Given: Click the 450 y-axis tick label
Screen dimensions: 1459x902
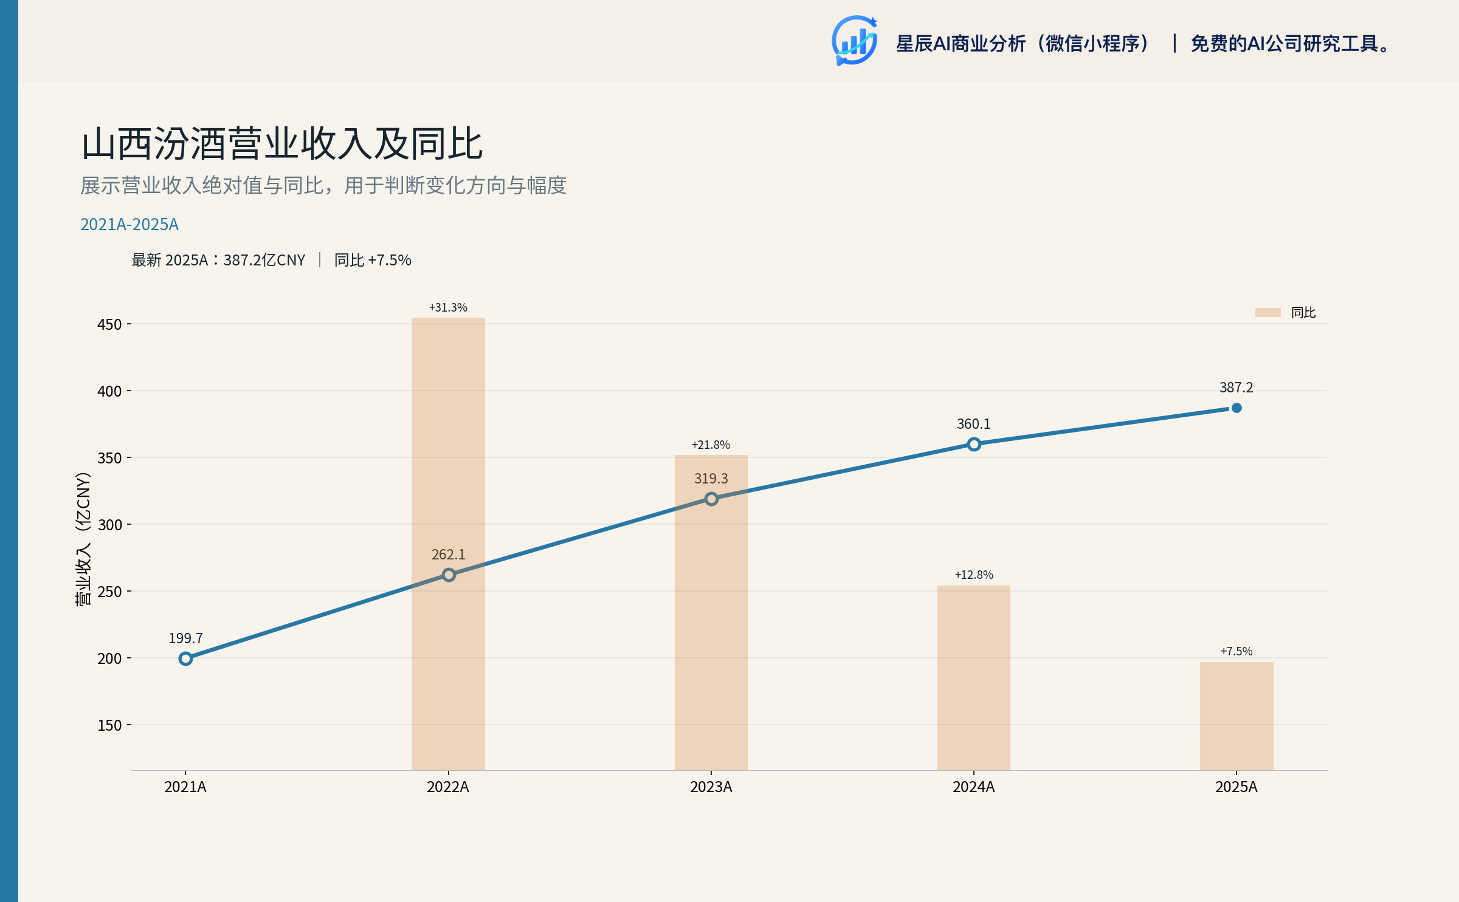Looking at the screenshot, I should 109,324.
